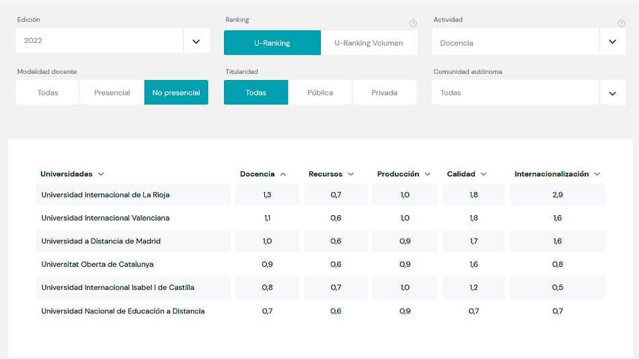The width and height of the screenshot is (639, 359).
Task: Open the Edición 2022 dropdown
Action: pos(113,41)
